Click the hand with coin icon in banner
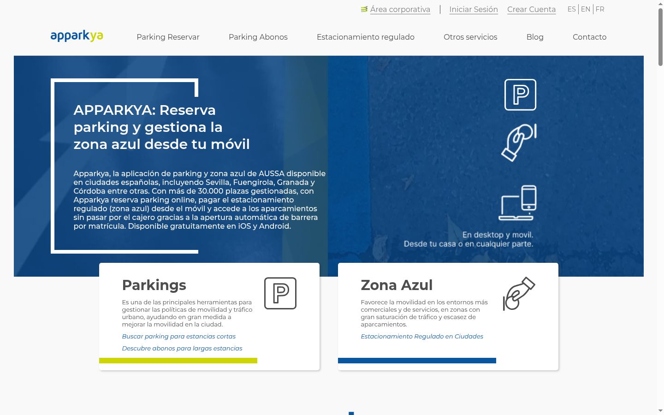This screenshot has width=664, height=415. pyautogui.click(x=519, y=142)
